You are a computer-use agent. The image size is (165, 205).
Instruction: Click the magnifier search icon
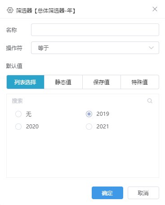click(x=150, y=101)
